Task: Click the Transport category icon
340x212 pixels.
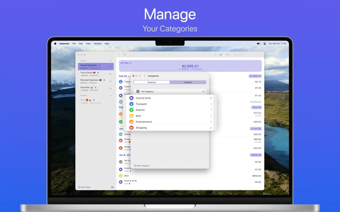Action: (x=131, y=104)
